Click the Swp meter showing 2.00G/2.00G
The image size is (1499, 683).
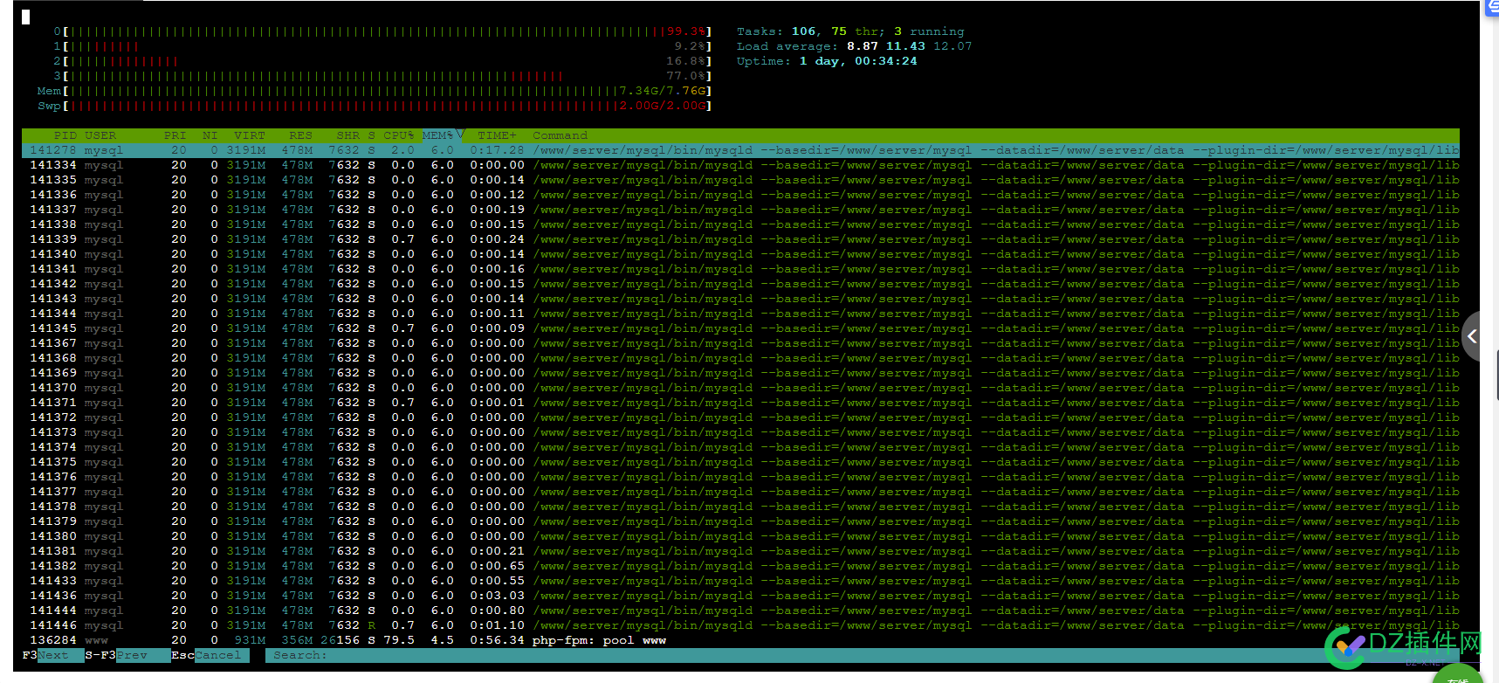(375, 106)
